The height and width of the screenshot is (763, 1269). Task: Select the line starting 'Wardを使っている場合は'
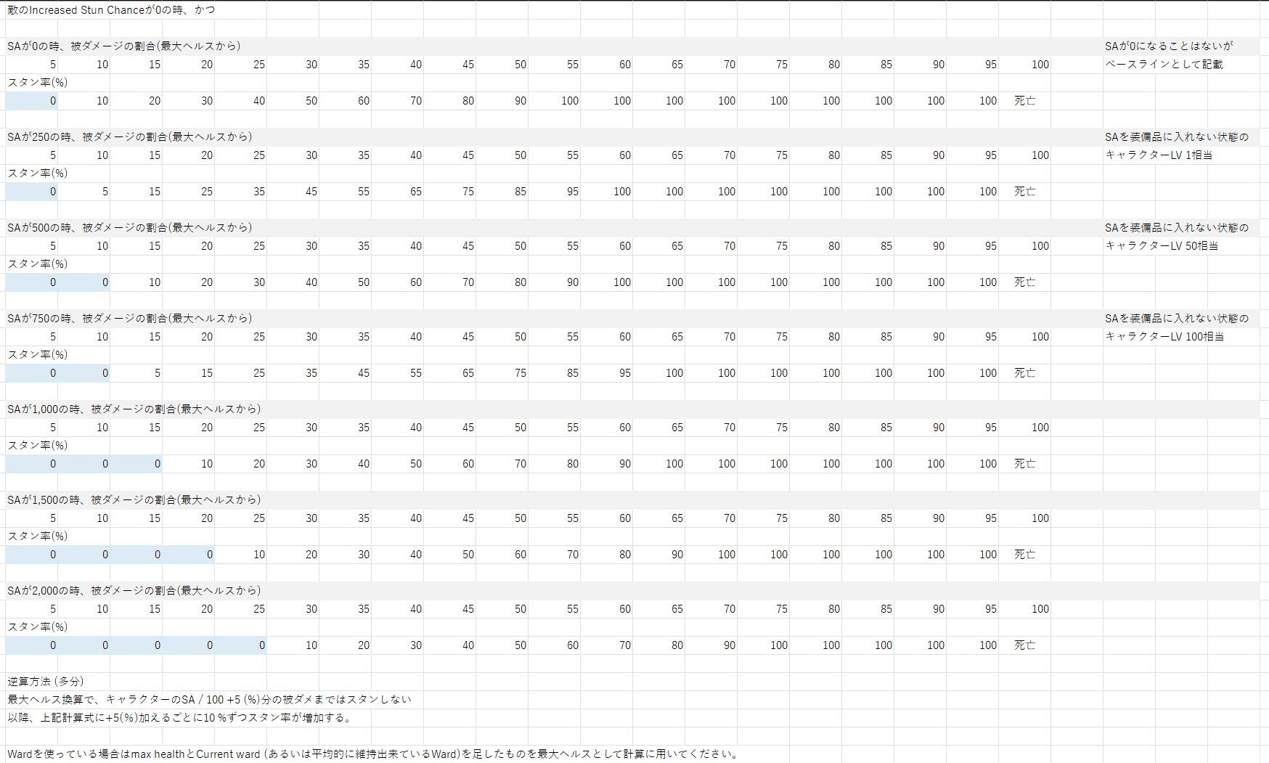click(373, 754)
